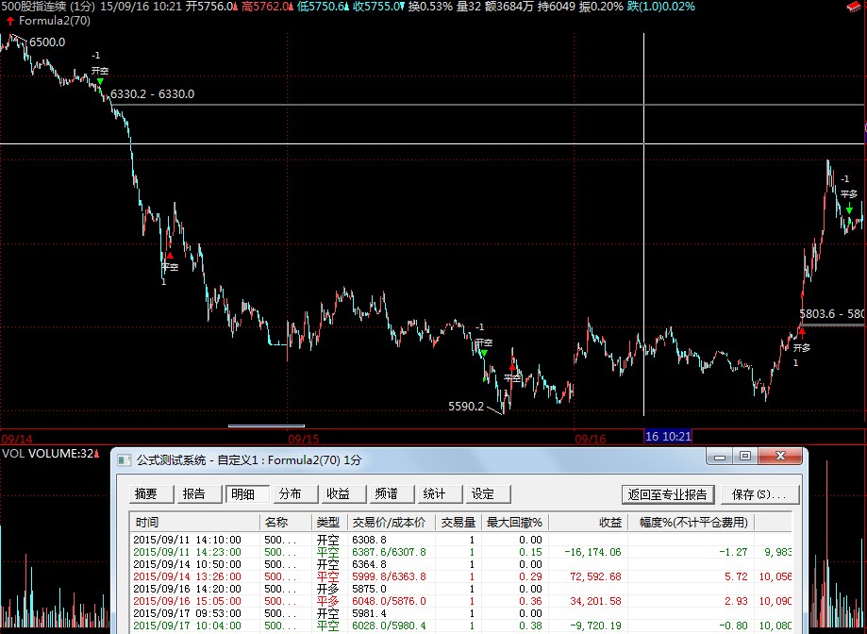Click the 返回至专业报告 button
The image size is (867, 634).
(x=669, y=493)
